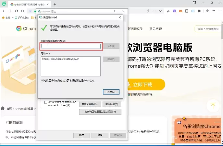Select https://etax.fujian.chinatax.gov.cn in websites list
Image resolution: width=223 pixels, height=146 pixels.
point(61,59)
